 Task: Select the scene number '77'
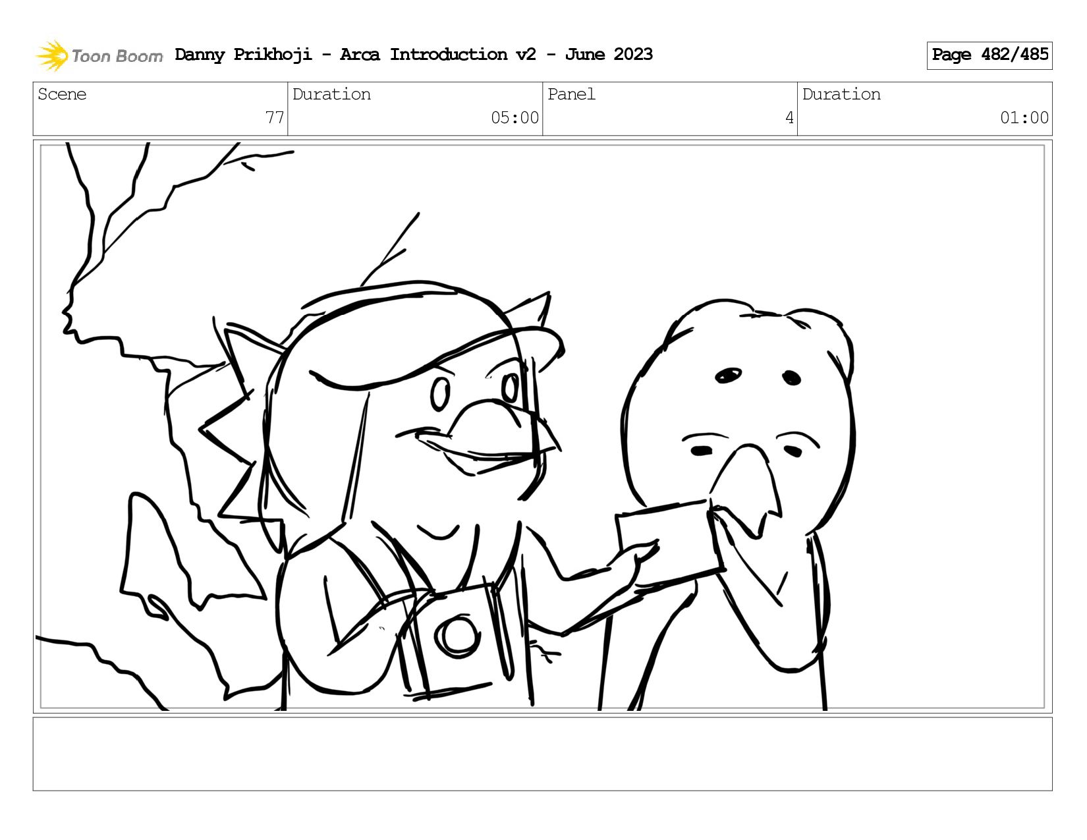[275, 118]
